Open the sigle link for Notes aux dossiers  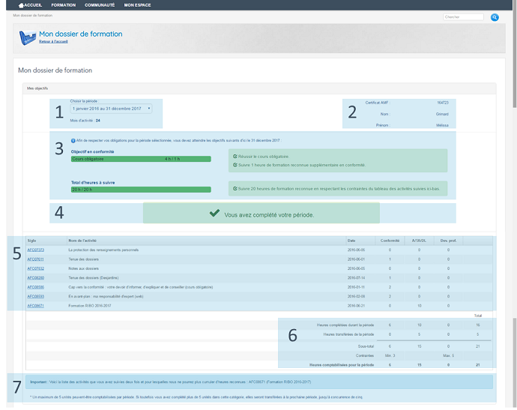tap(36, 268)
